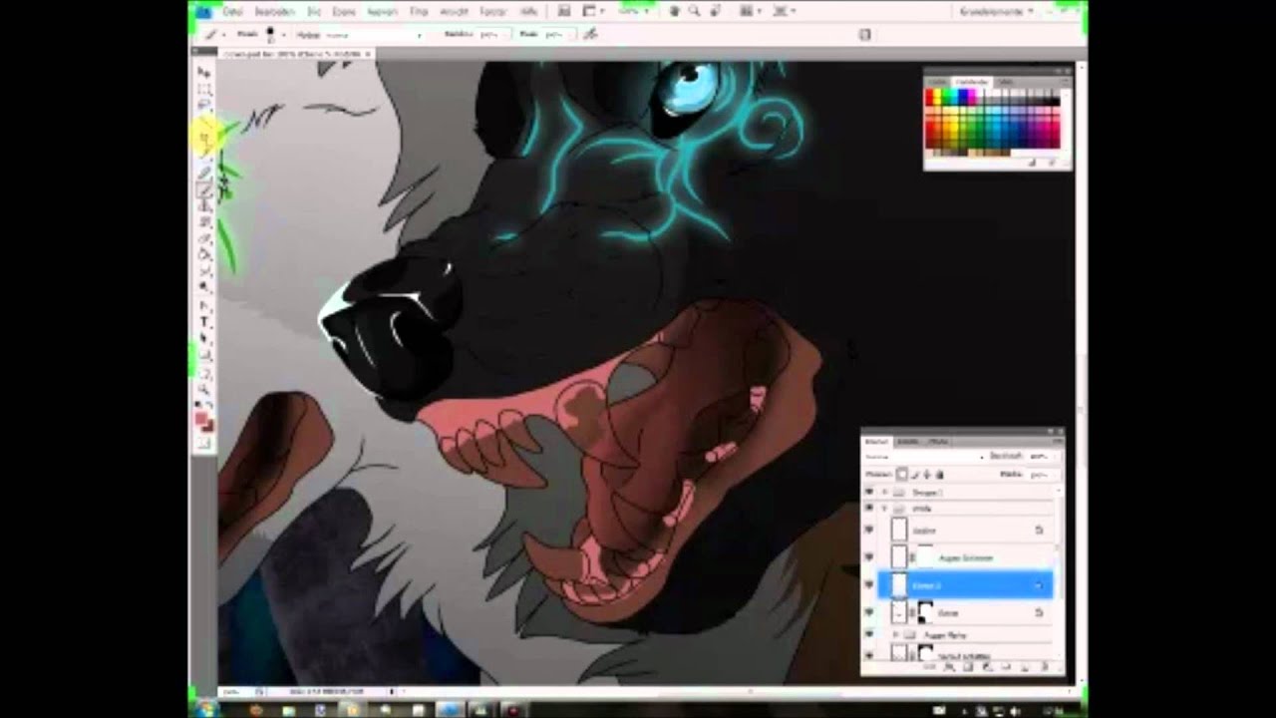Open the Deckkraft opacity dropdown
This screenshot has width=1276, height=718.
coord(1055,457)
